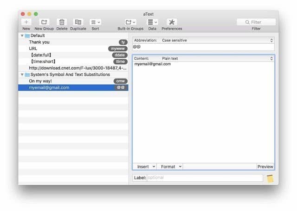Select the URL snippet
The width and height of the screenshot is (297, 211).
click(x=73, y=49)
